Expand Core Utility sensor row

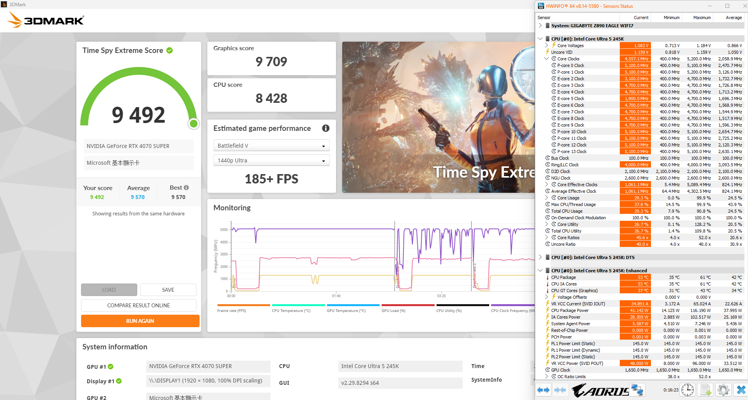pyautogui.click(x=546, y=224)
